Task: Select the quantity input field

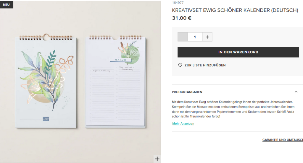Action: 195,37
